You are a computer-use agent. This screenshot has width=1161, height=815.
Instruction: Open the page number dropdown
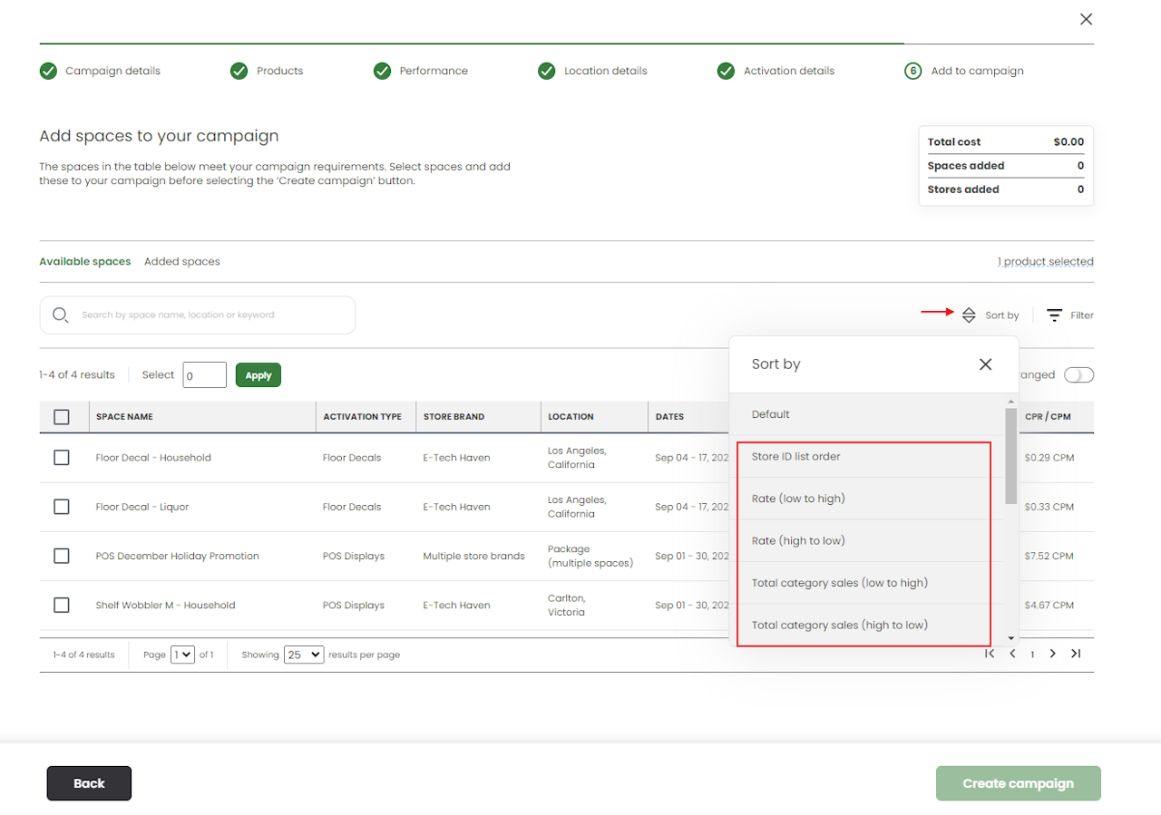[182, 655]
